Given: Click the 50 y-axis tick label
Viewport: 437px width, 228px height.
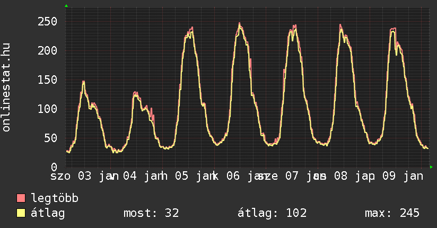Looking at the screenshot, I should [x=50, y=138].
